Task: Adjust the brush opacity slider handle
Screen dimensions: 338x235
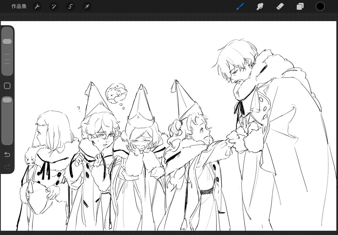Action: point(7,100)
